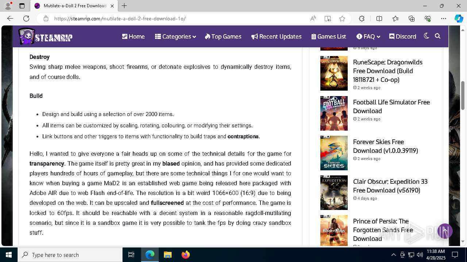The image size is (467, 262).
Task: Click the bold word 'fullscreened'
Action: [167, 203]
